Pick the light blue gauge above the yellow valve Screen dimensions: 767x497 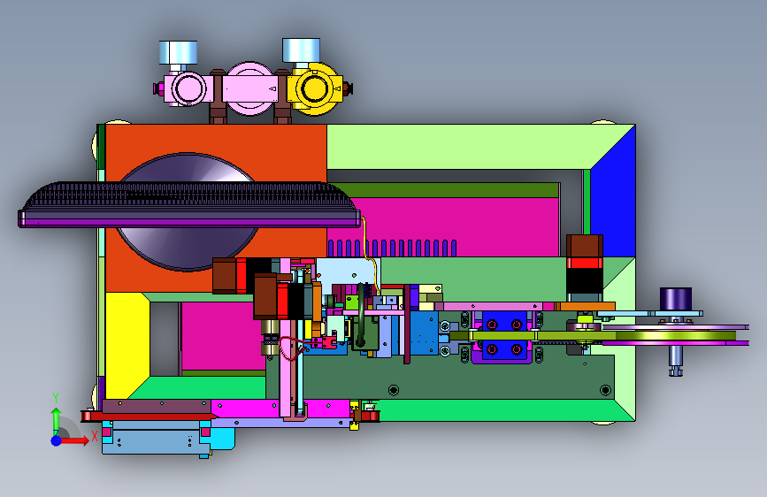[302, 50]
